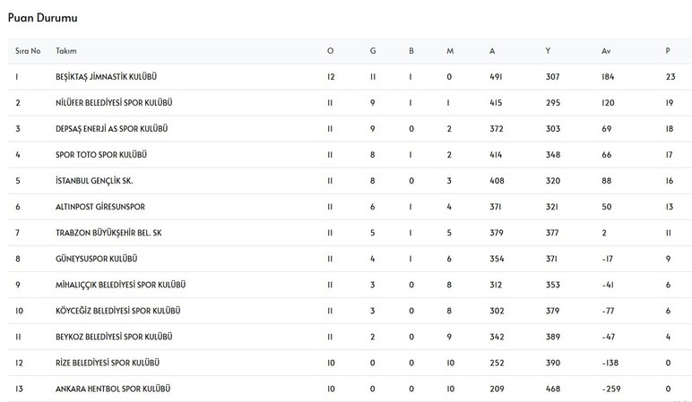Click Ankara Hentbol's -259 average cell
The image size is (692, 402).
(x=612, y=389)
